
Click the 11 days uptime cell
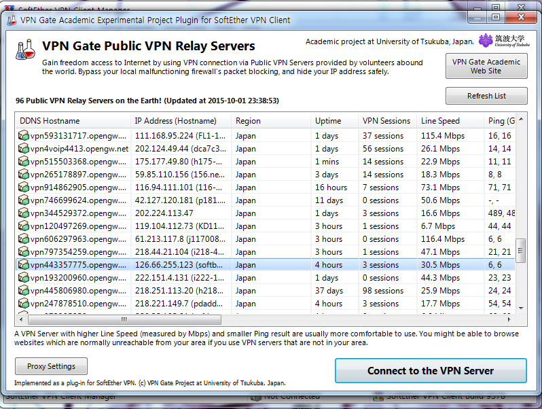coord(329,200)
